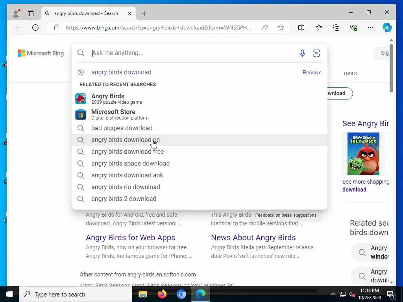Refresh the current page
The image size is (403, 302).
pos(35,28)
